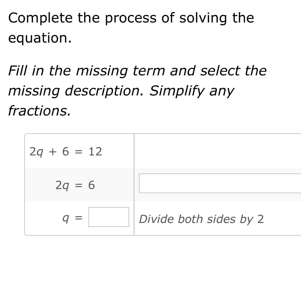
Task: Click the italic words 'Fill in'
Action: pyautogui.click(x=24, y=71)
